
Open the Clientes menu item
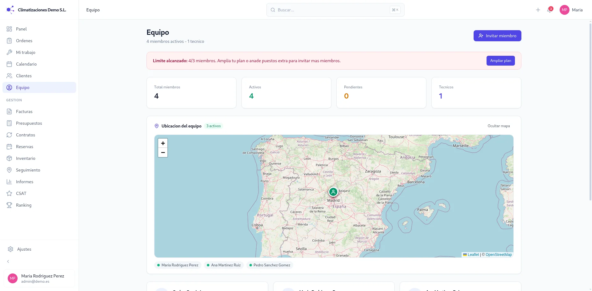24,75
